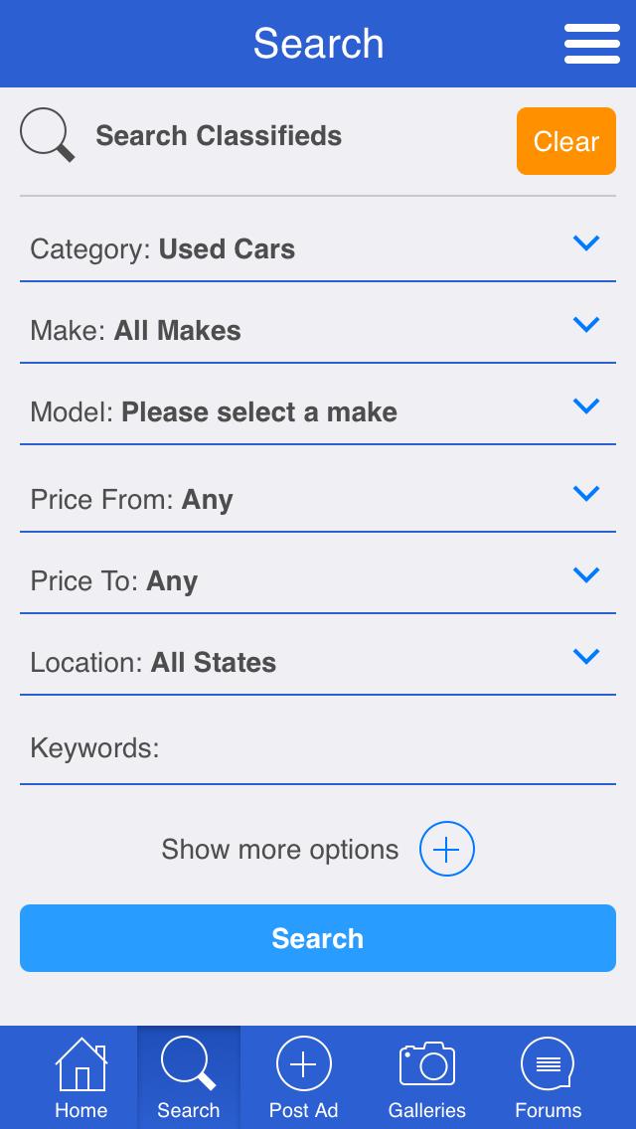Image resolution: width=636 pixels, height=1129 pixels.
Task: Open the hamburger menu
Action: (x=592, y=44)
